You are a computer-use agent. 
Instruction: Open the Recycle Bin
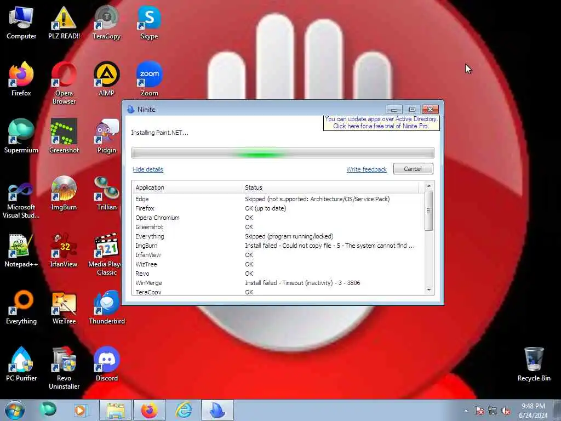tap(534, 364)
